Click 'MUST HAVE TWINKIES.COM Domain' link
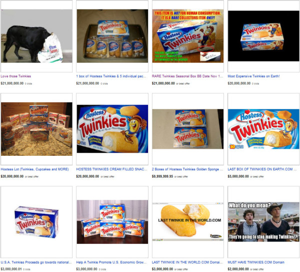Image resolution: width=300 pixels, height=272 pixels. tap(256, 262)
